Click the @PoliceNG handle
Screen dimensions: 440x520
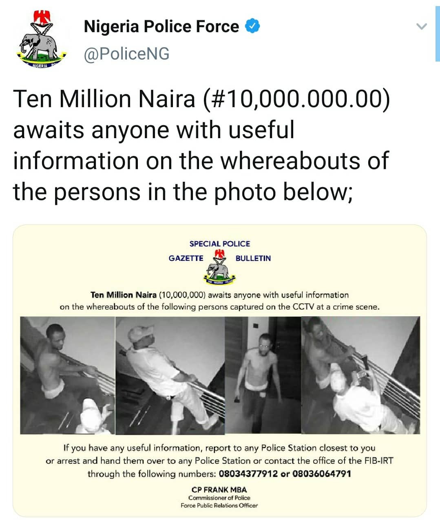[x=126, y=54]
